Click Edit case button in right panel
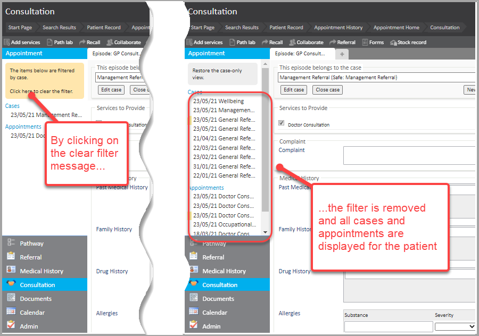 coord(293,90)
